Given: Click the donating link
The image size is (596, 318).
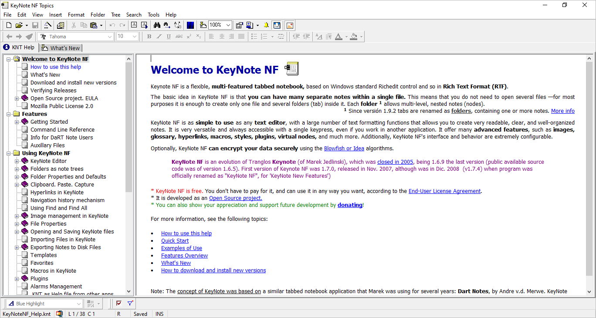Looking at the screenshot, I should pos(350,205).
